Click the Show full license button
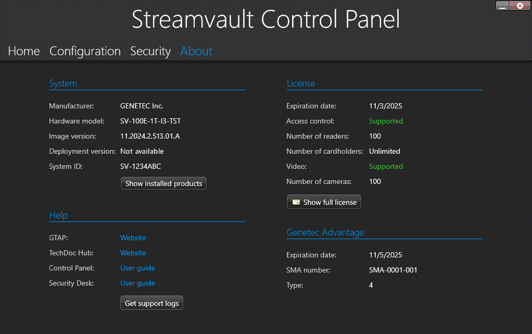The width and height of the screenshot is (532, 334). pyautogui.click(x=324, y=202)
